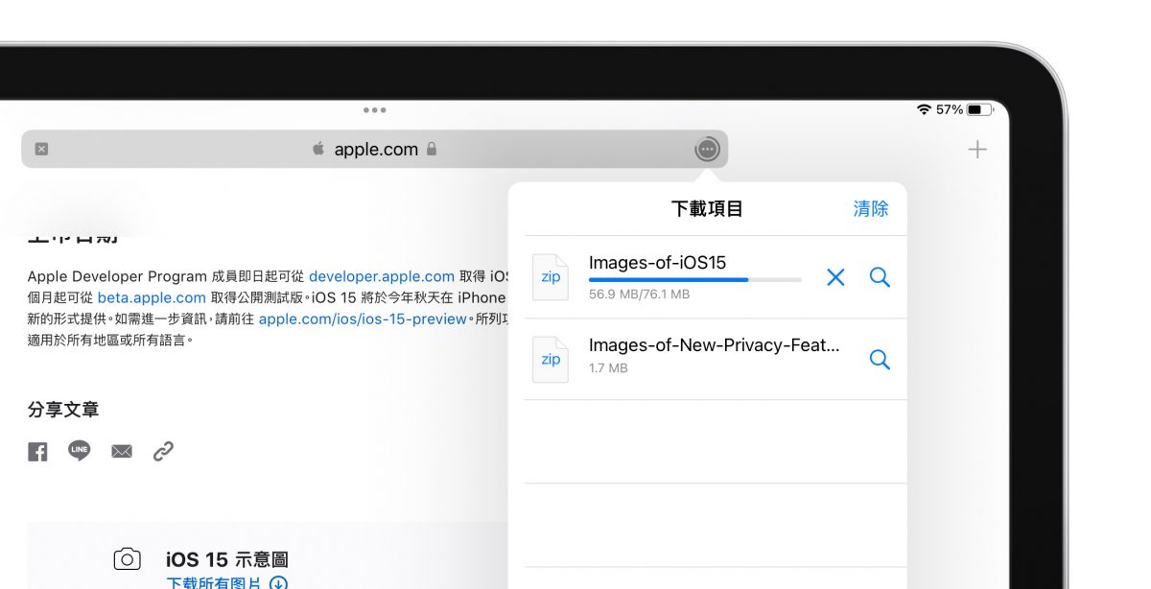Select the Images-of-New-Privacy-Feat... file name
Viewport: 1151px width, 589px height.
pos(715,345)
